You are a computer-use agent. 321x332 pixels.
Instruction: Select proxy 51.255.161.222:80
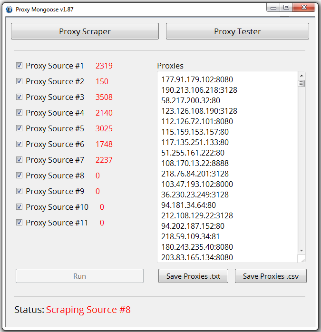coord(193,153)
